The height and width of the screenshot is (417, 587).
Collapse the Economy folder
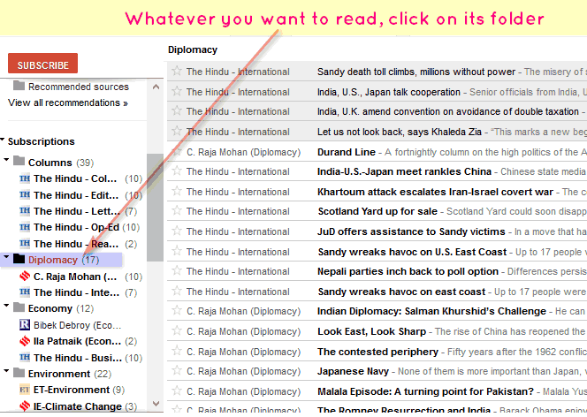(x=6, y=306)
